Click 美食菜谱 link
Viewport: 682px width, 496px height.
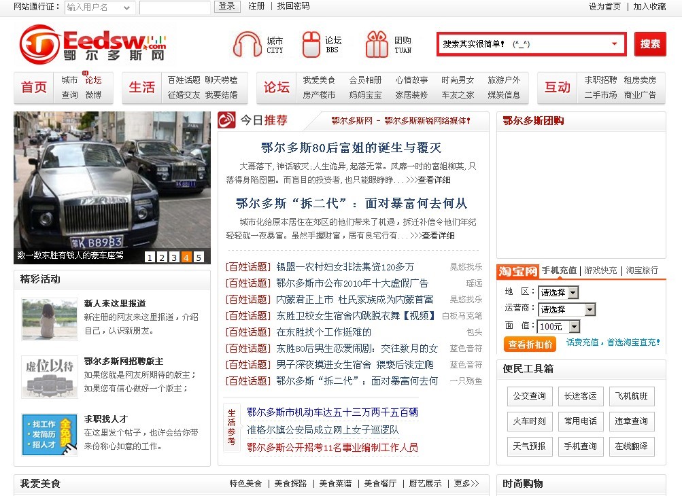pyautogui.click(x=335, y=483)
